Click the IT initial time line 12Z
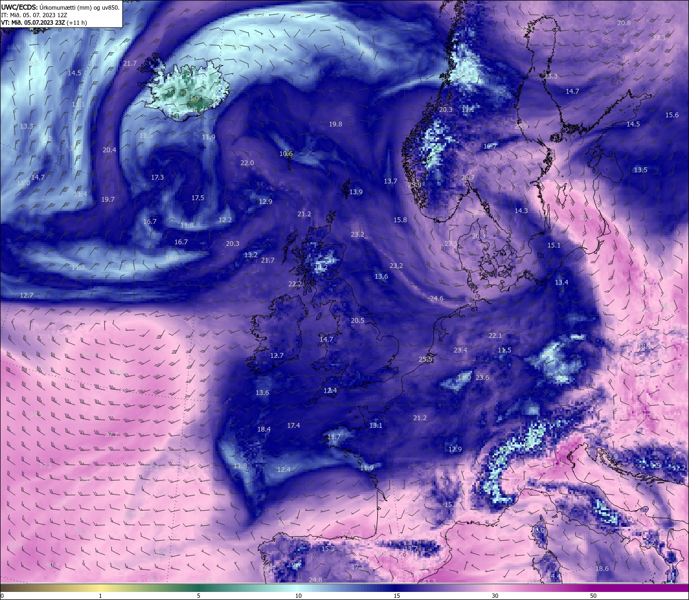689x600 pixels. pos(34,15)
